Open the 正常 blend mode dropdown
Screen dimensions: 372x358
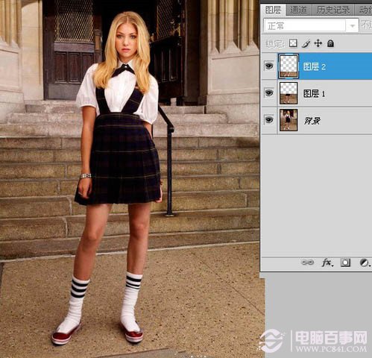pyautogui.click(x=311, y=25)
